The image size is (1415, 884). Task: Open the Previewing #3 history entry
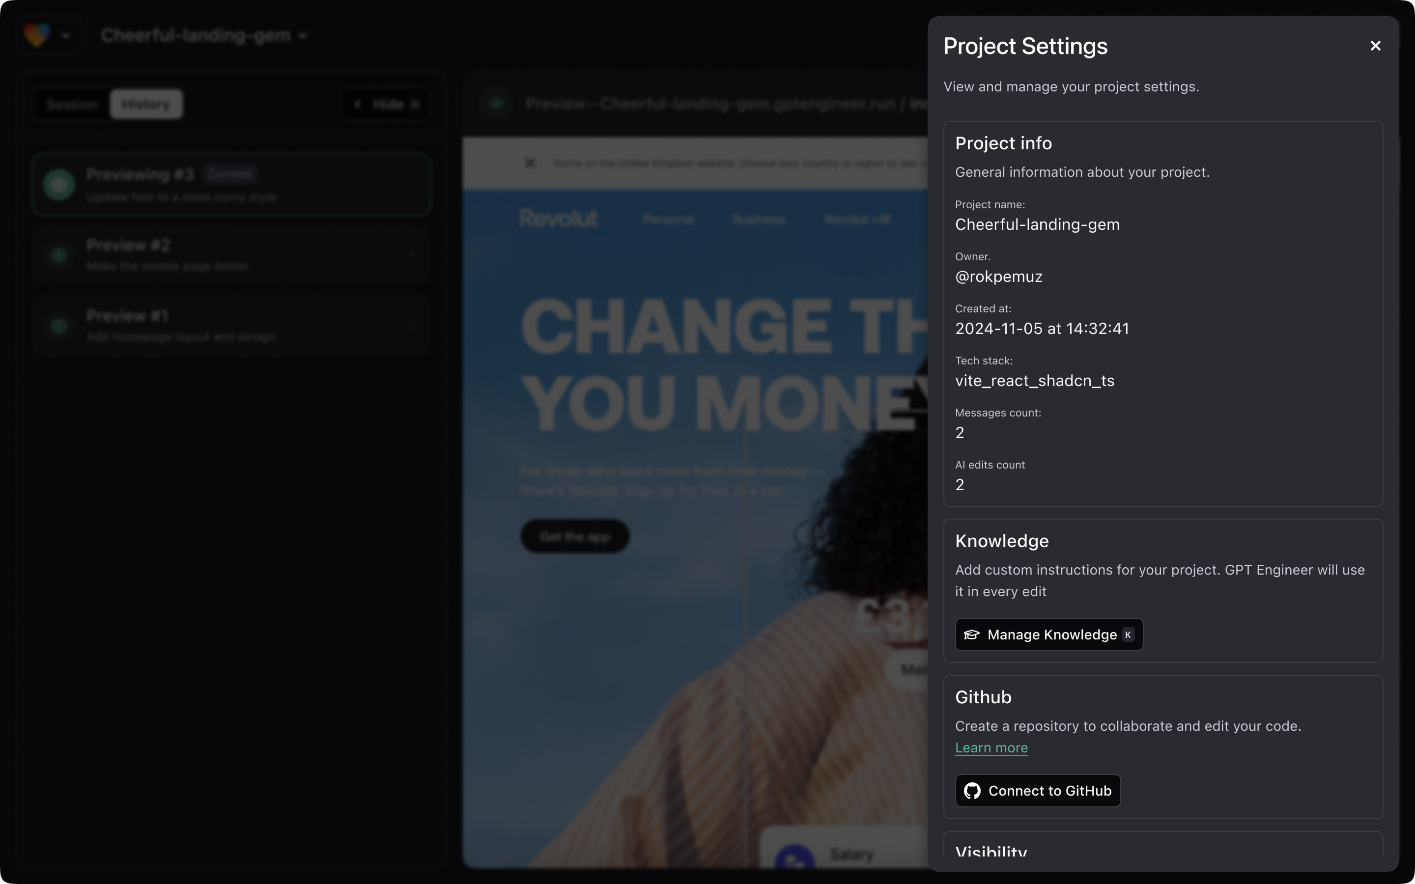[231, 185]
